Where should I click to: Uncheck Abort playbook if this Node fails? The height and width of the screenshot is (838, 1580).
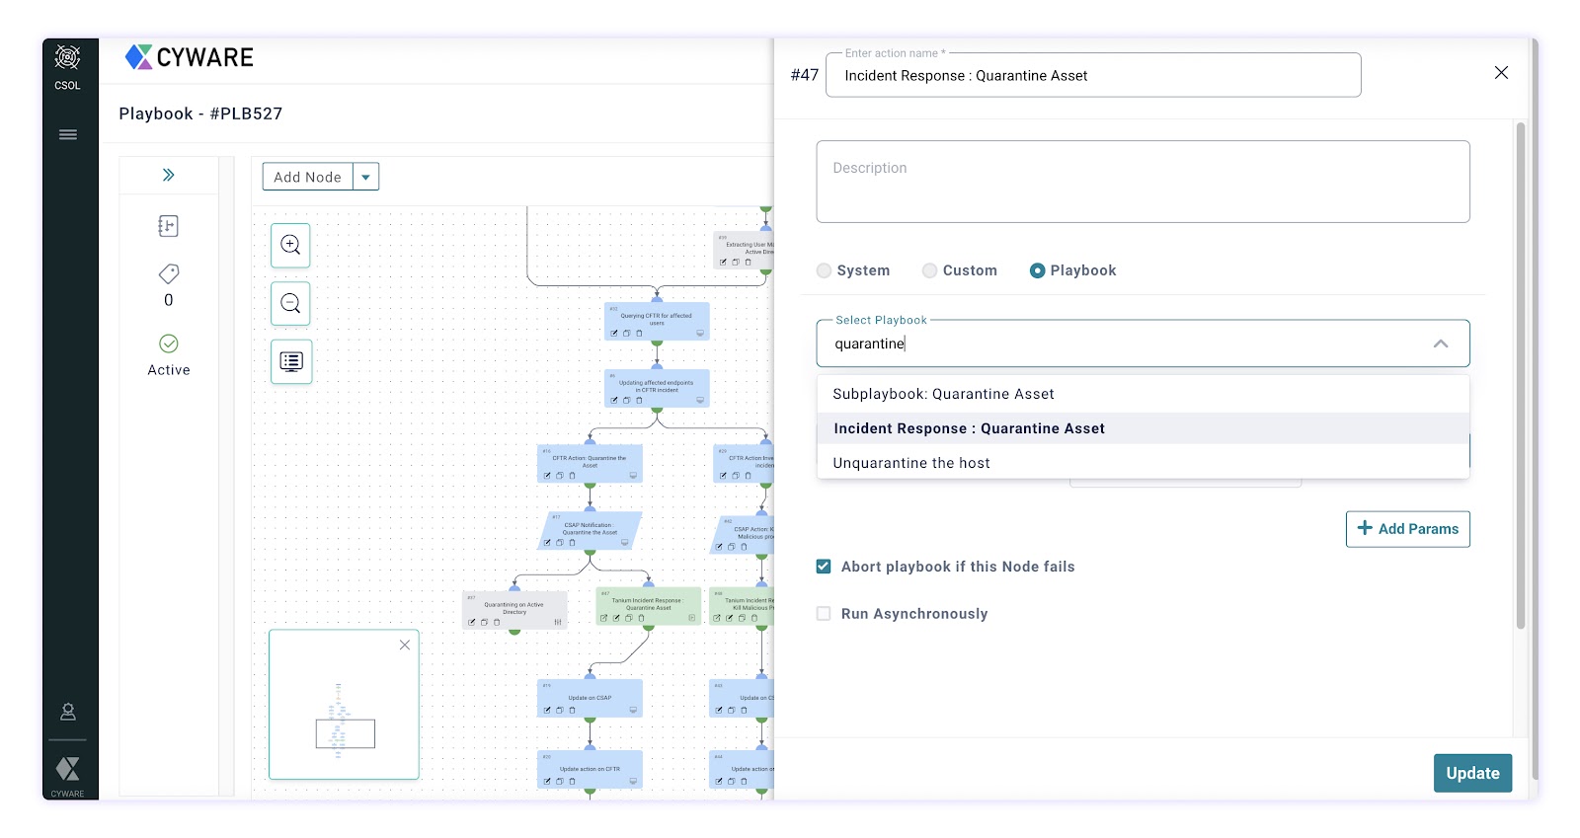click(824, 567)
